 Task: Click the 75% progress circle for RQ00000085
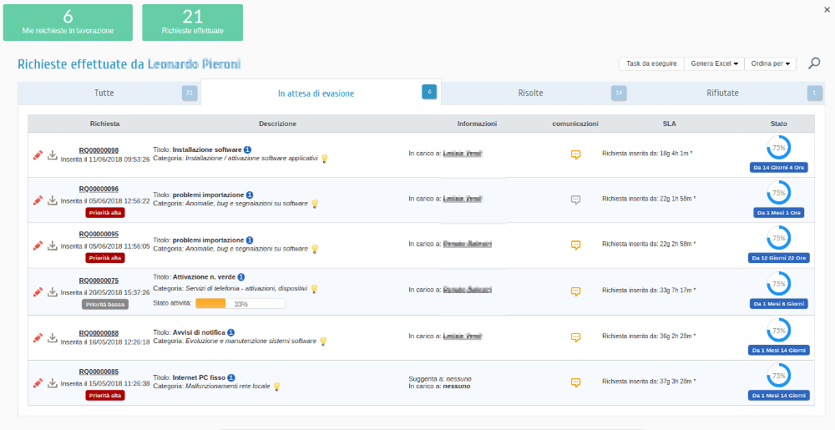click(778, 376)
